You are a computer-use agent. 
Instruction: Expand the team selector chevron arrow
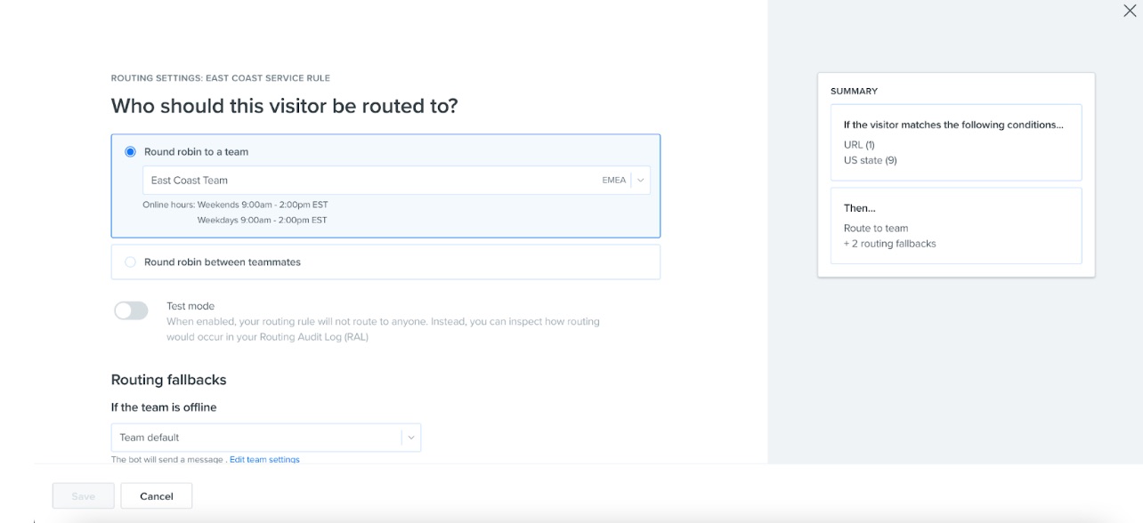pos(640,181)
